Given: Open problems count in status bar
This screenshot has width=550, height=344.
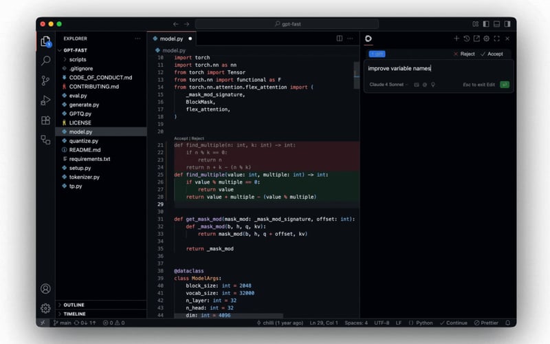Looking at the screenshot, I should coord(113,323).
